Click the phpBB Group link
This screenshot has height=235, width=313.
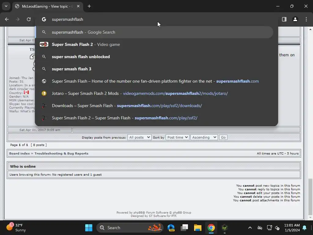(182, 213)
